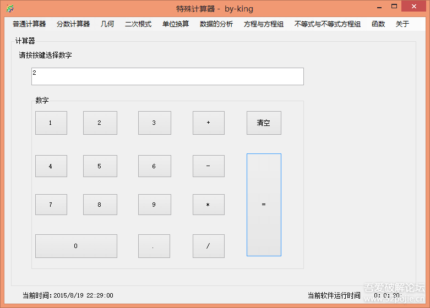Click the plus operator button
This screenshot has width=430, height=308.
tap(209, 123)
